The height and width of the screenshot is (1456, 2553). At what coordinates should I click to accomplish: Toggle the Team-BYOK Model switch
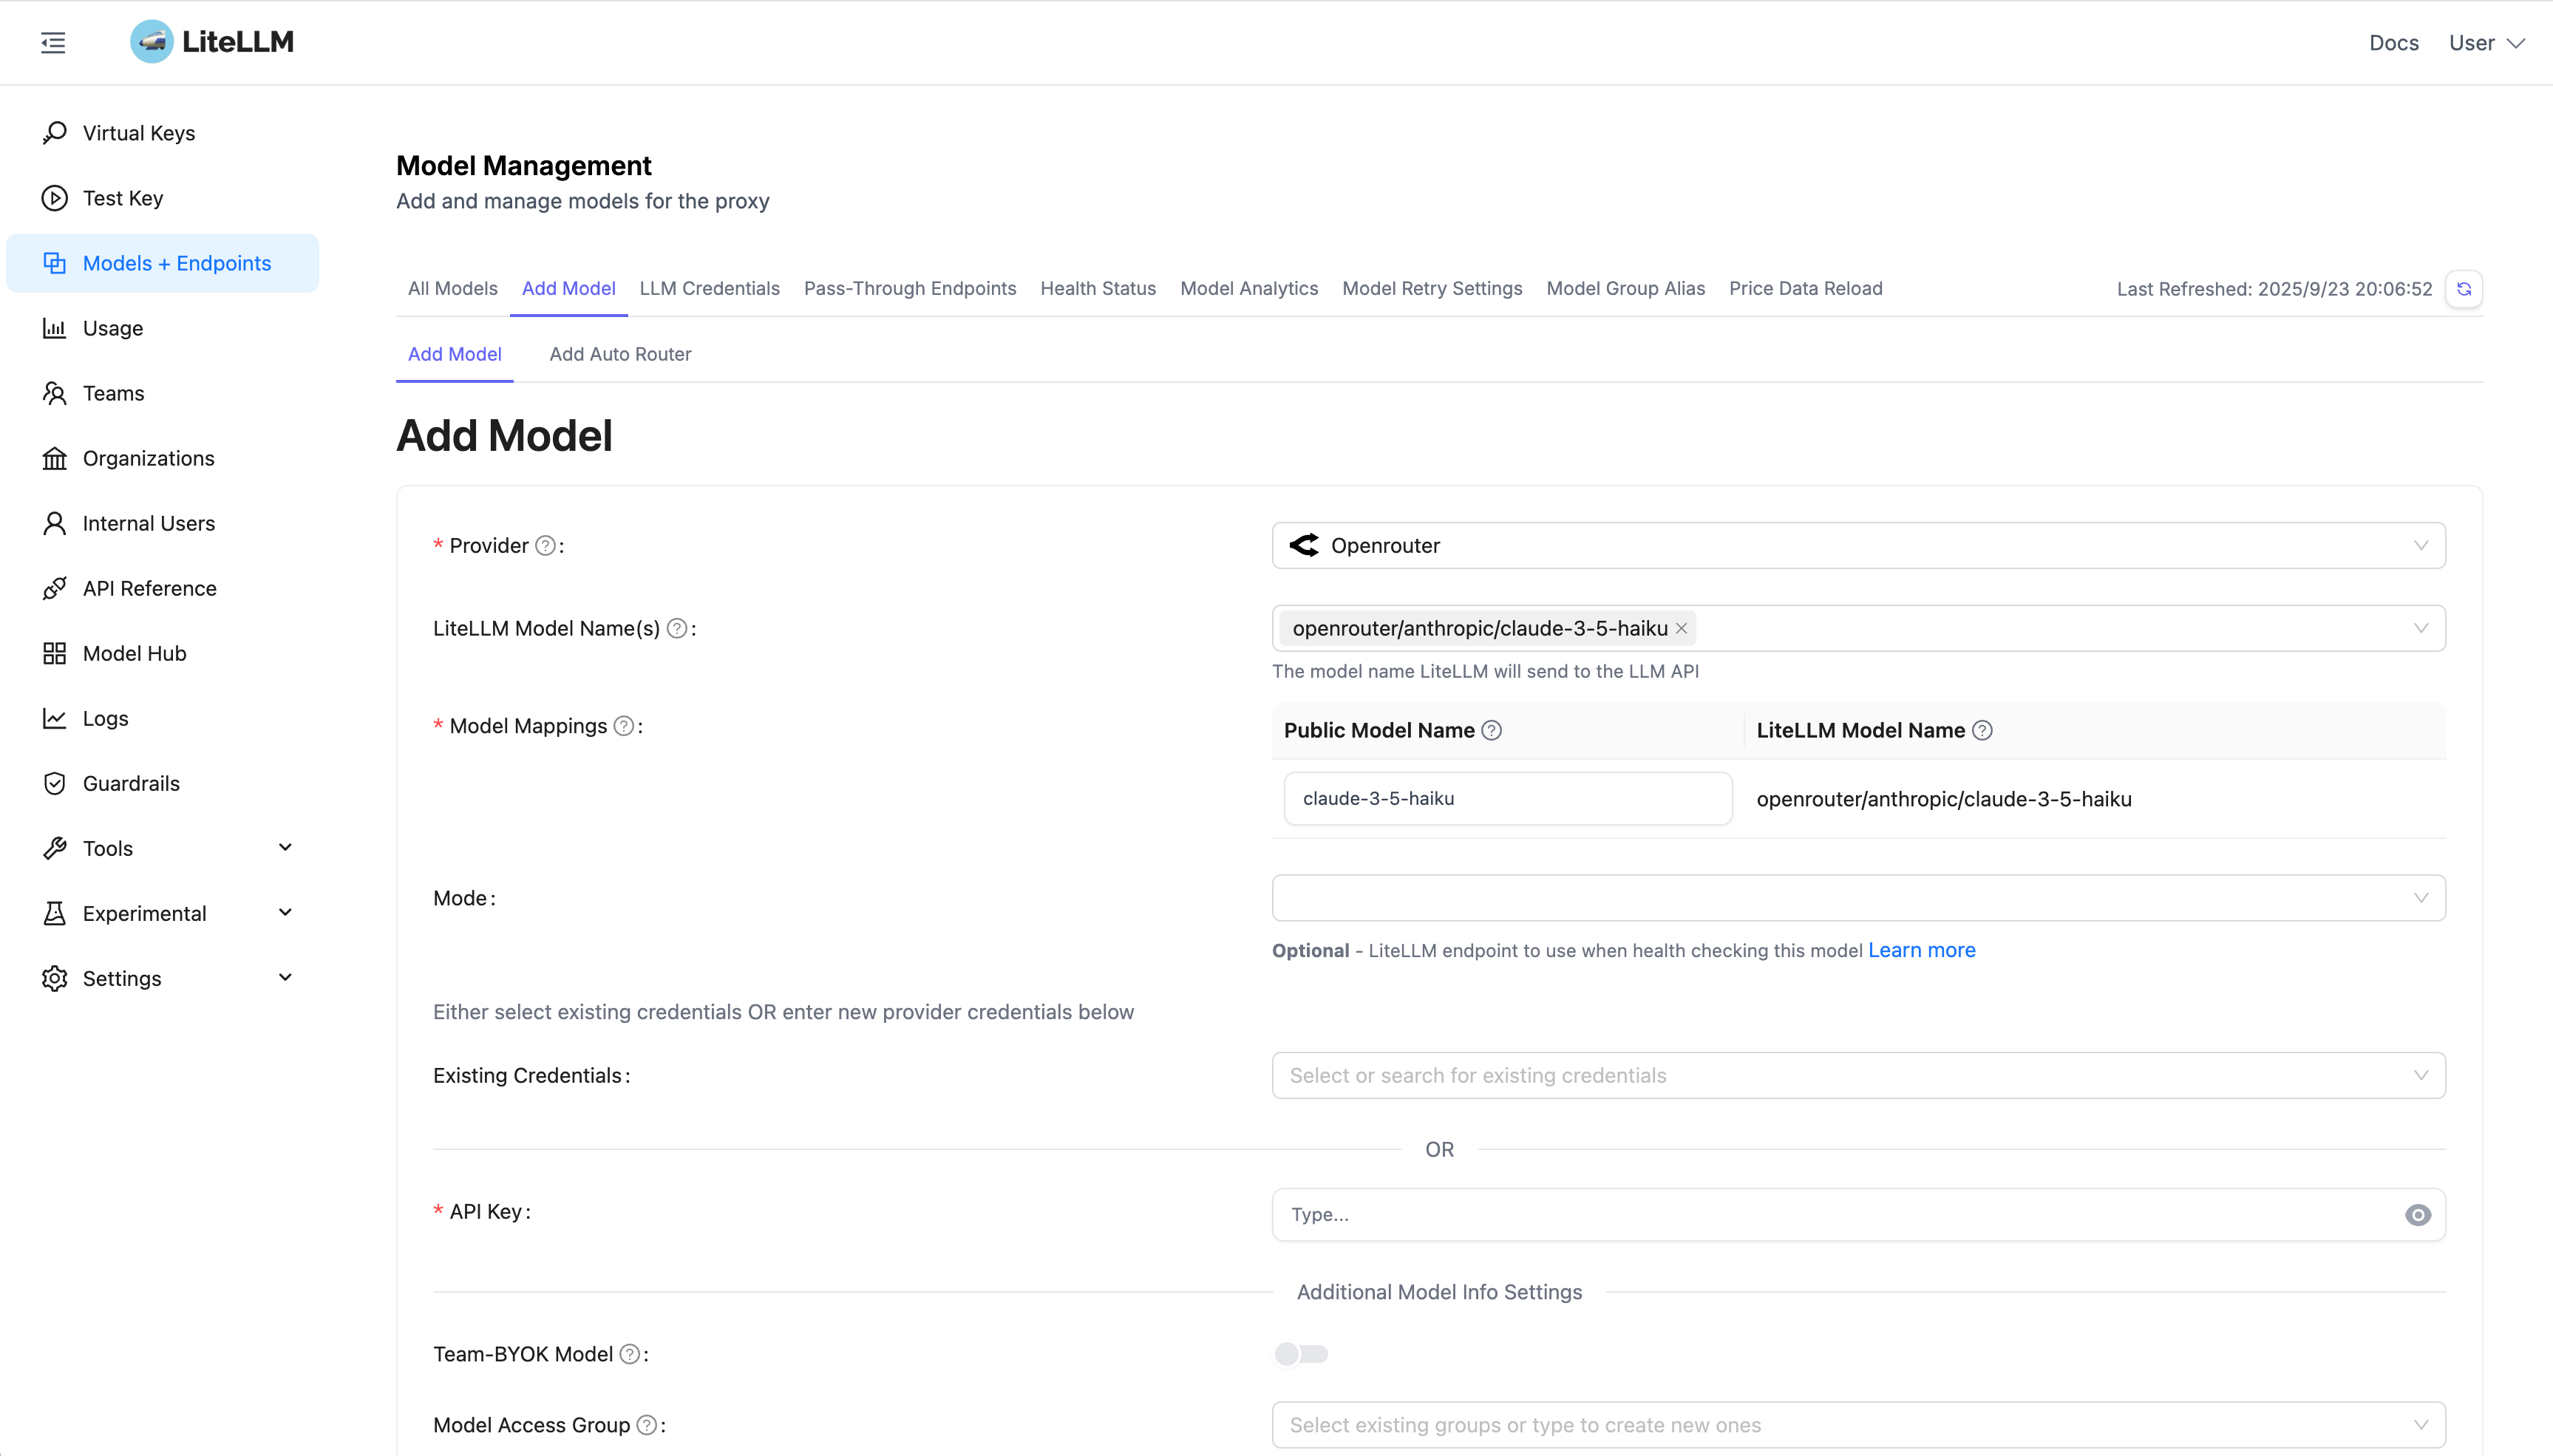pyautogui.click(x=1300, y=1354)
